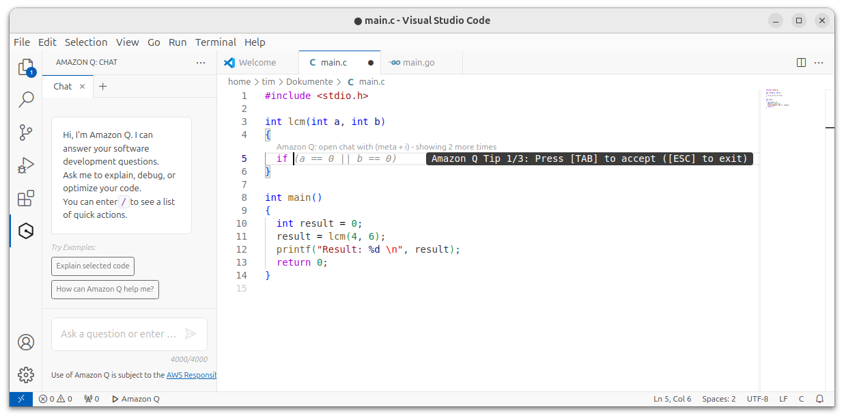Viewport: 844px width, 418px height.
Task: Open Amazon Q chat panel more actions
Action: pos(201,62)
